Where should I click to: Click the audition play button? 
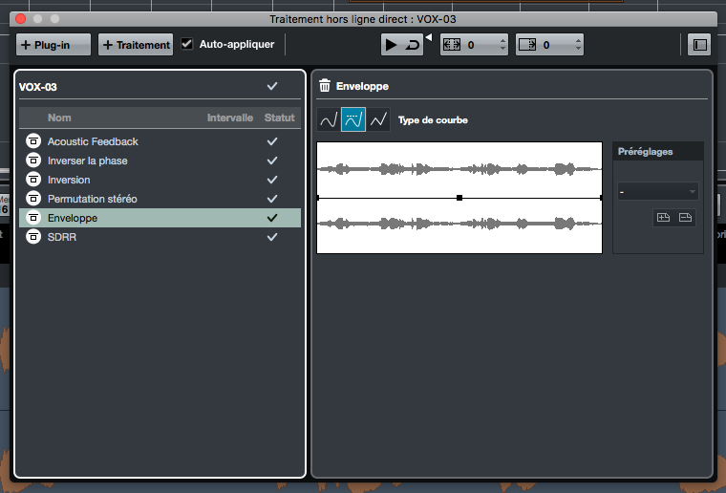point(392,45)
